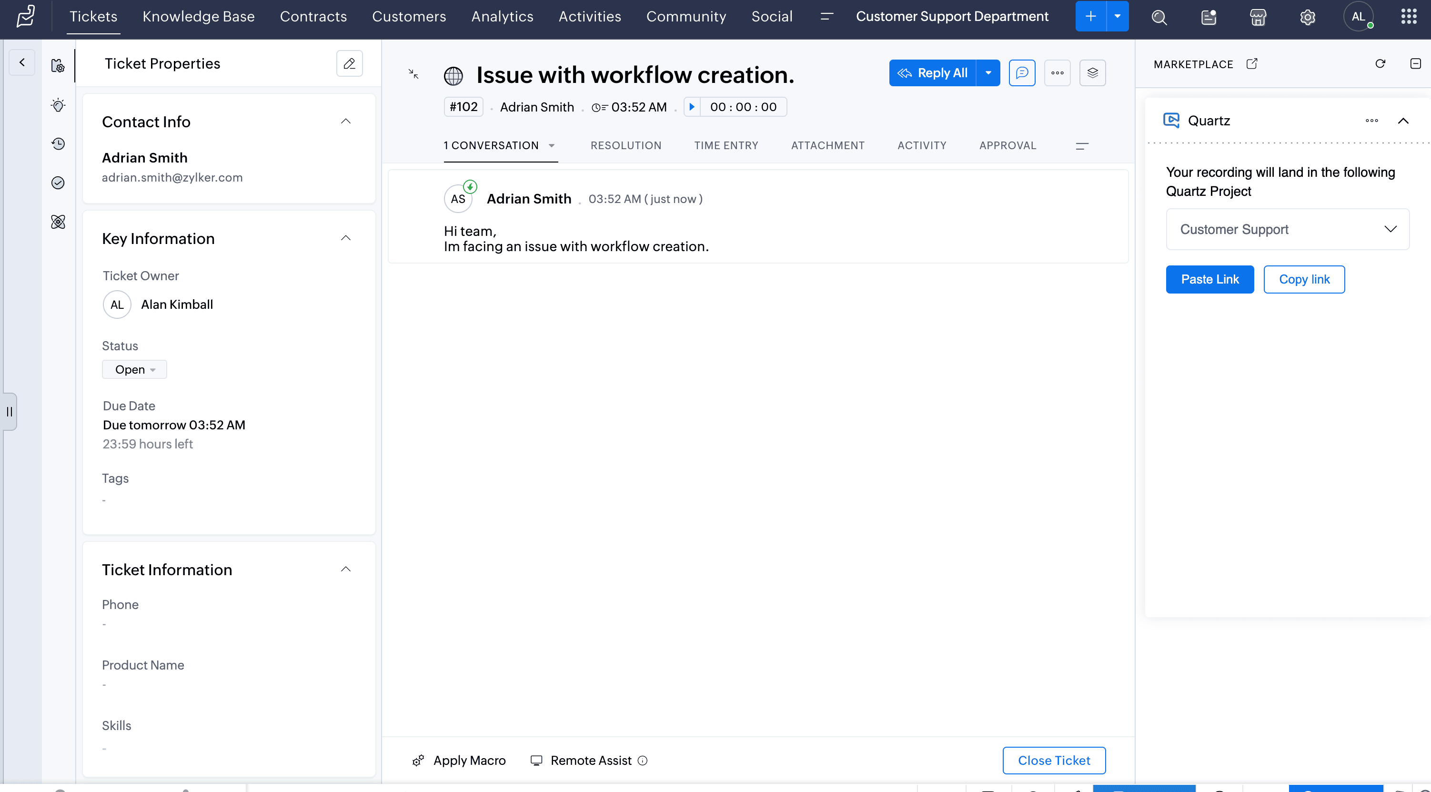The width and height of the screenshot is (1431, 792).
Task: Open the Knowledge Base menu
Action: [198, 17]
